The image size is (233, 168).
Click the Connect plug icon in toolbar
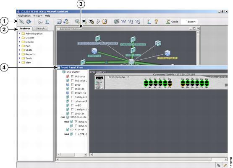click(x=22, y=22)
